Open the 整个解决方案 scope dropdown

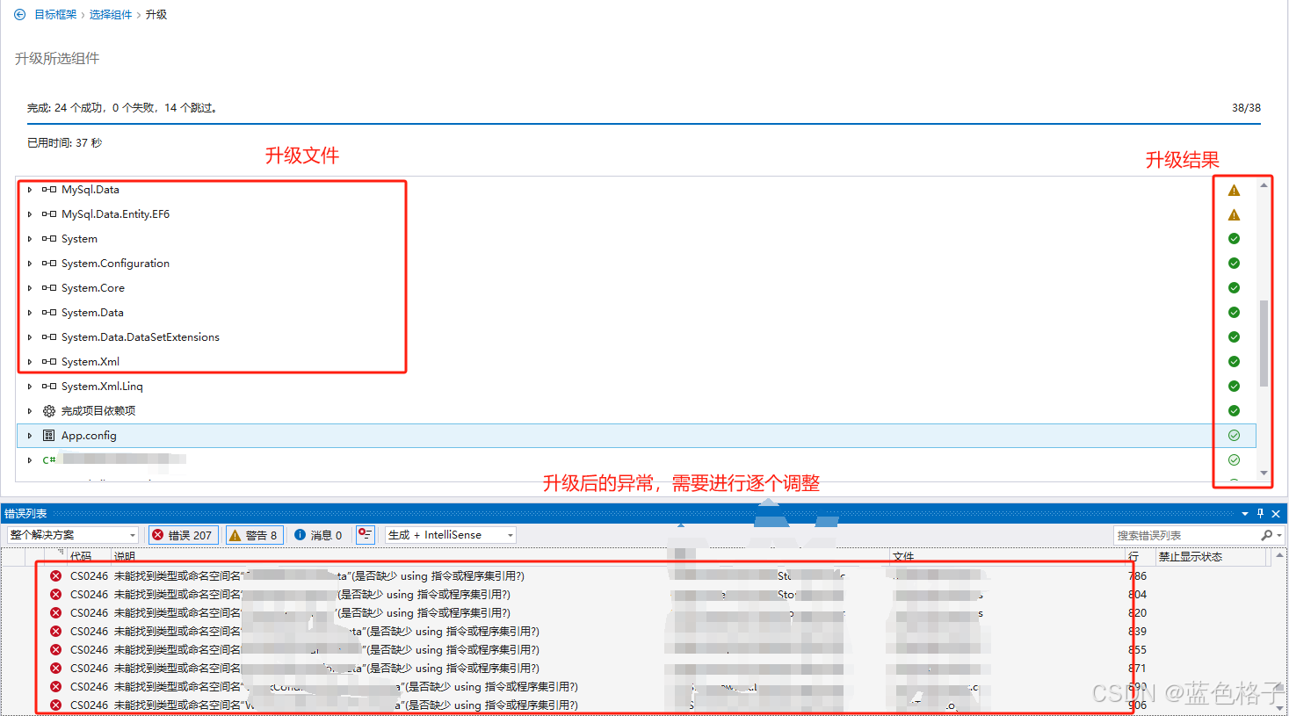(x=73, y=535)
